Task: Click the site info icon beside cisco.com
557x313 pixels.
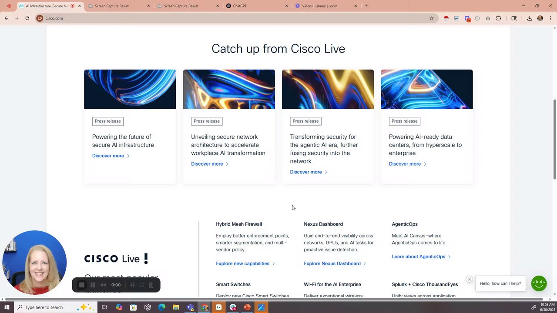Action: pos(40,18)
